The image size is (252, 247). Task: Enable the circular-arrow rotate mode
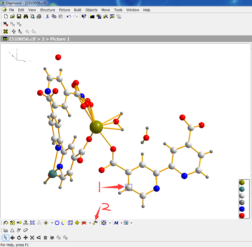(19, 238)
